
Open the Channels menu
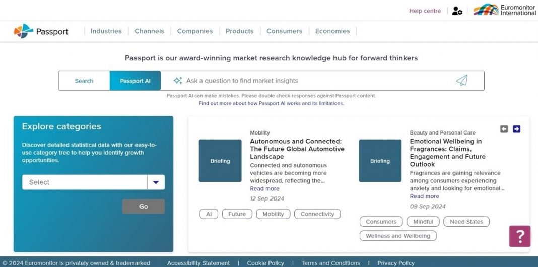click(149, 31)
